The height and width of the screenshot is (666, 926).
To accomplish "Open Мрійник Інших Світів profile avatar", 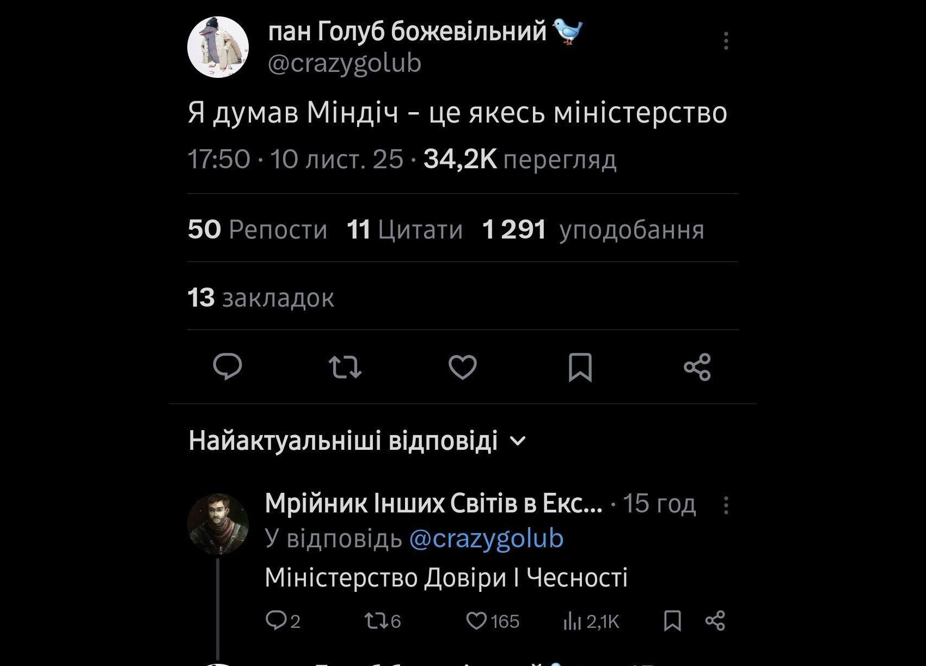I will click(218, 524).
